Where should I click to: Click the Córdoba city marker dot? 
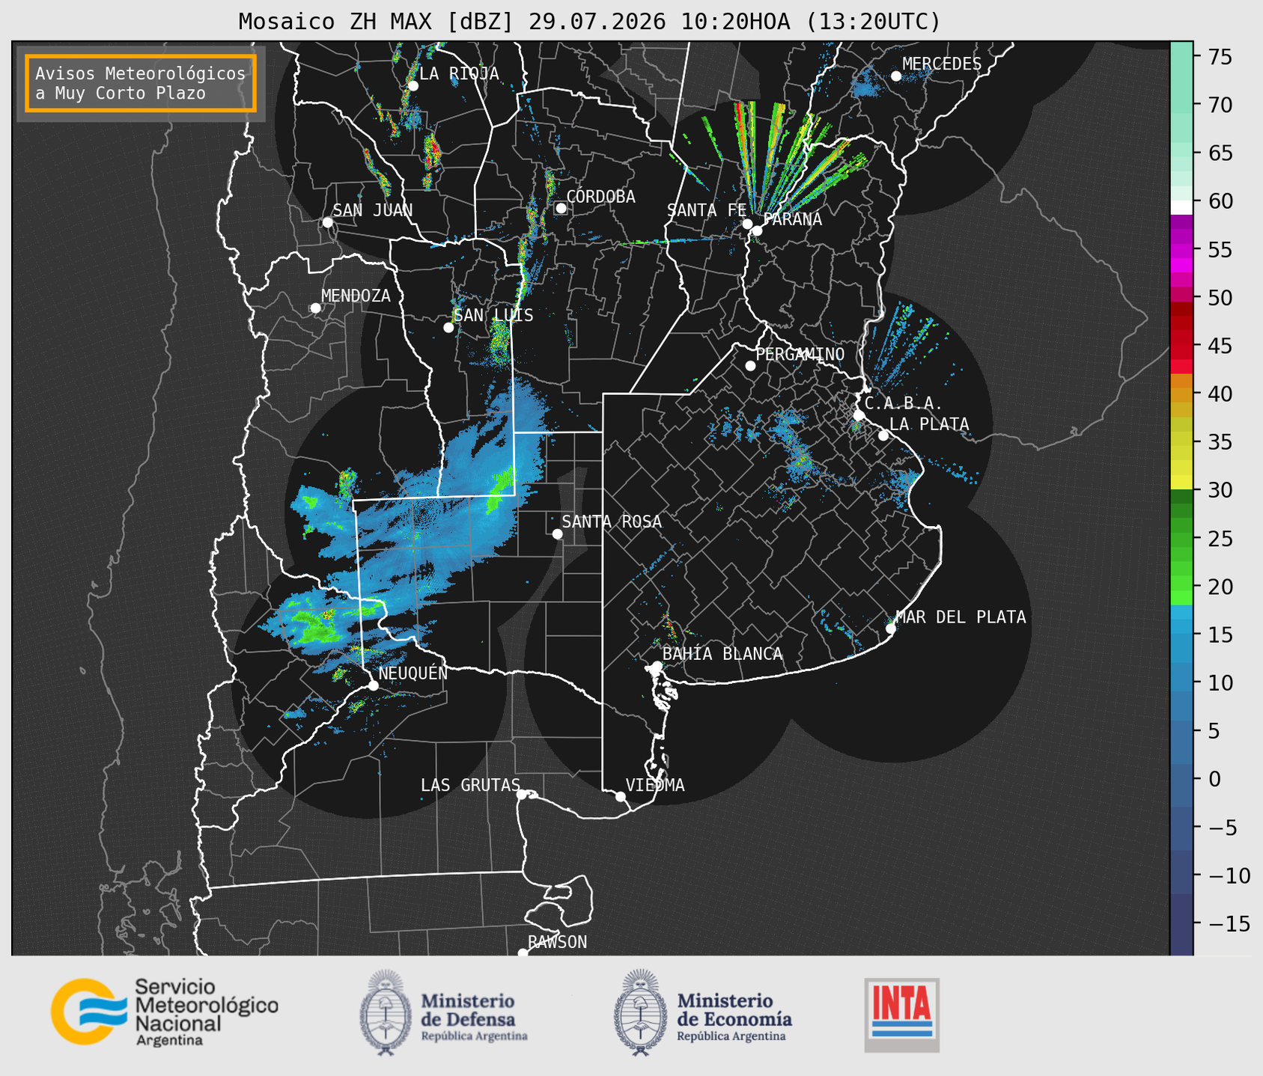(561, 208)
